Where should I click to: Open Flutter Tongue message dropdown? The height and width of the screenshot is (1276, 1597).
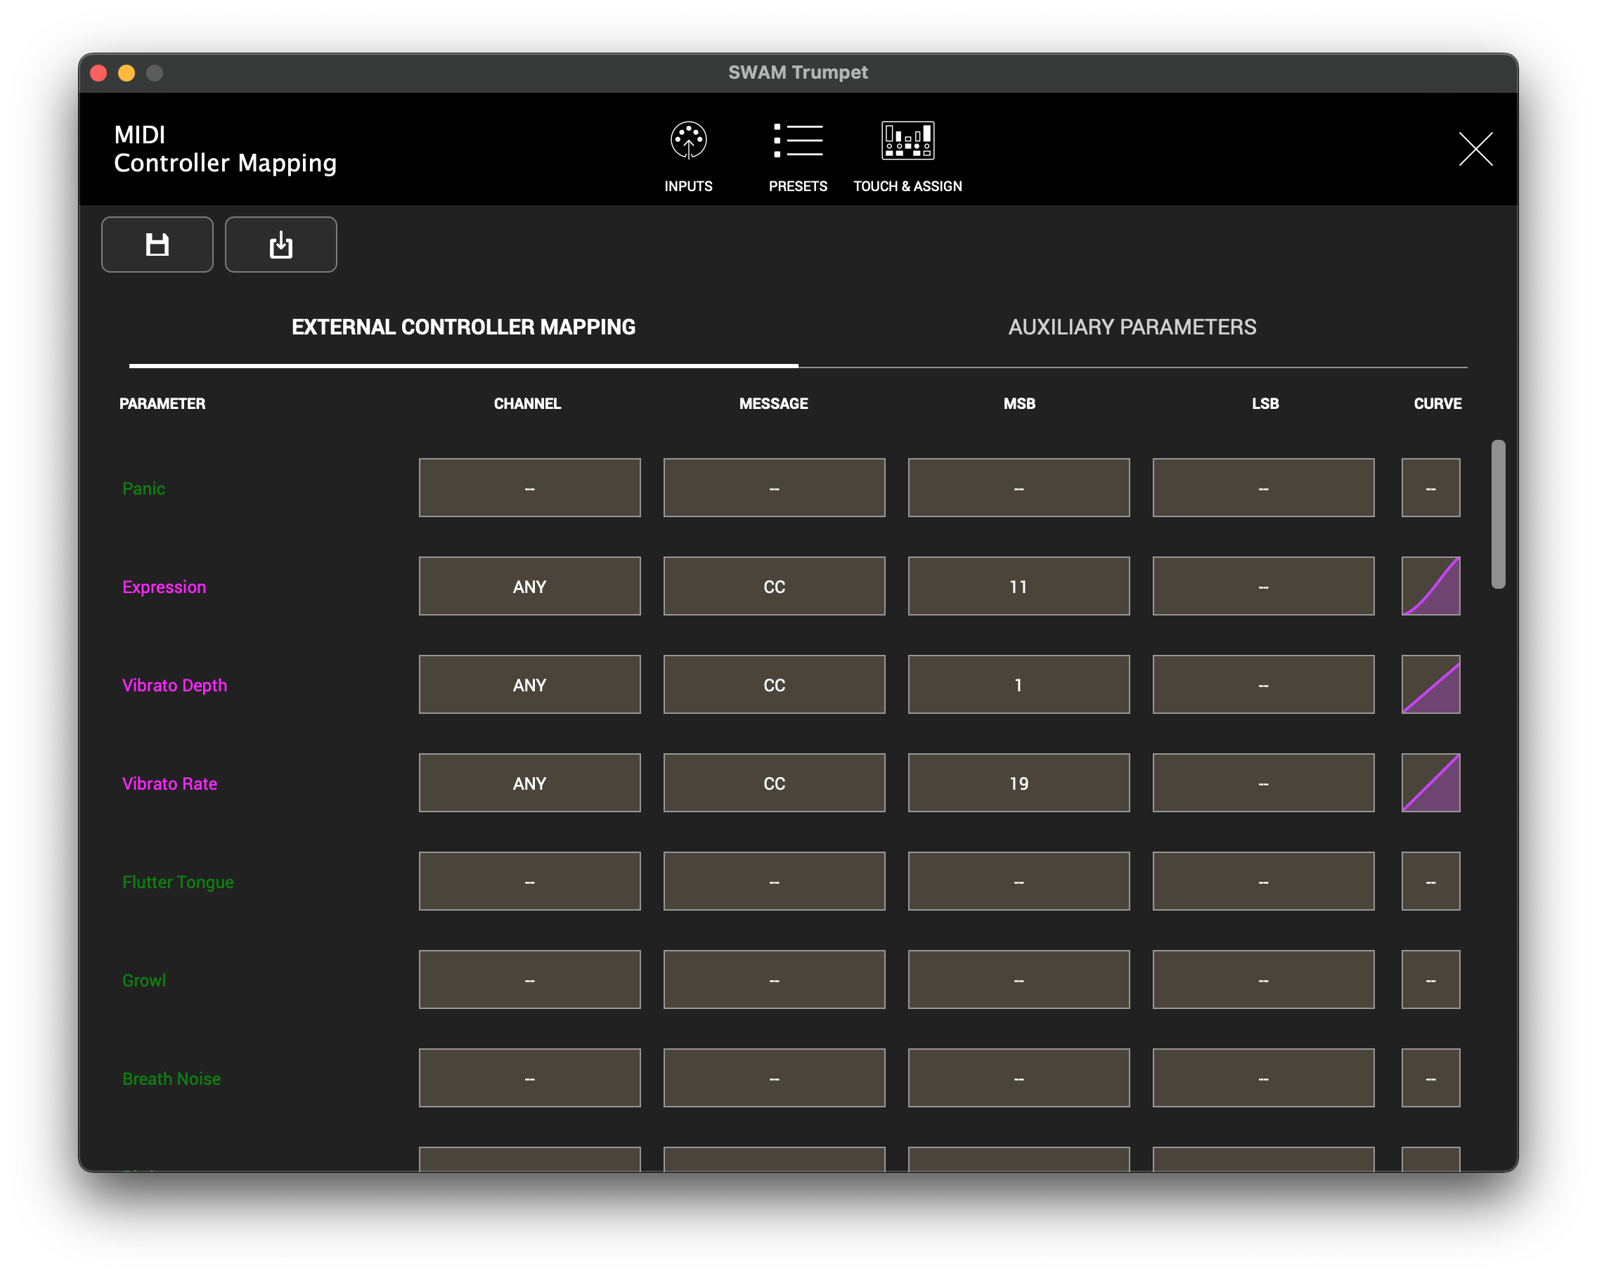coord(774,881)
